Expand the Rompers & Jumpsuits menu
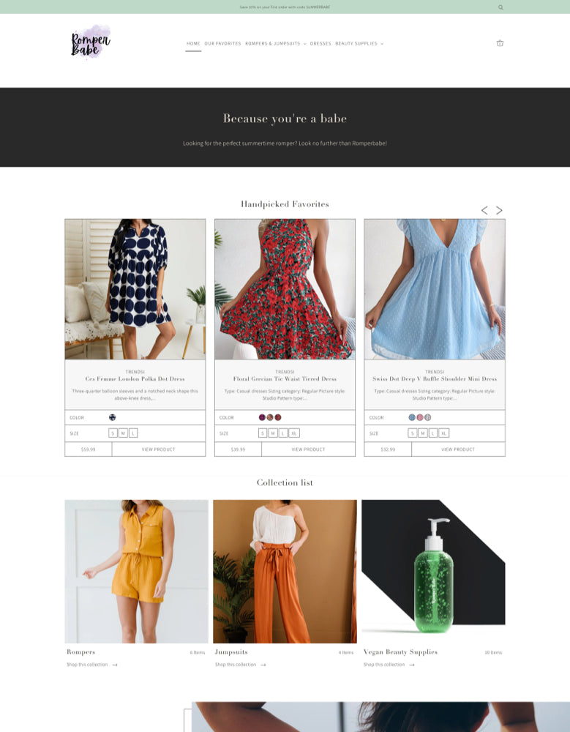This screenshot has height=732, width=570. 275,44
